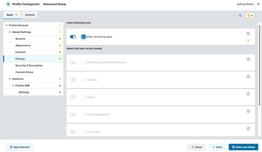
Task: Open the Content settings page
Action: pos(33,52)
